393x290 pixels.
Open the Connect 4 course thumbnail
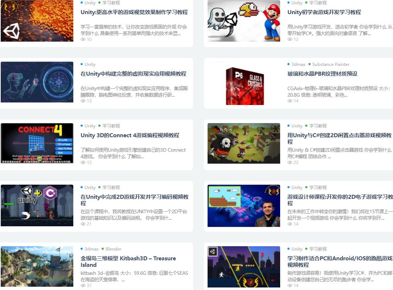point(37,143)
